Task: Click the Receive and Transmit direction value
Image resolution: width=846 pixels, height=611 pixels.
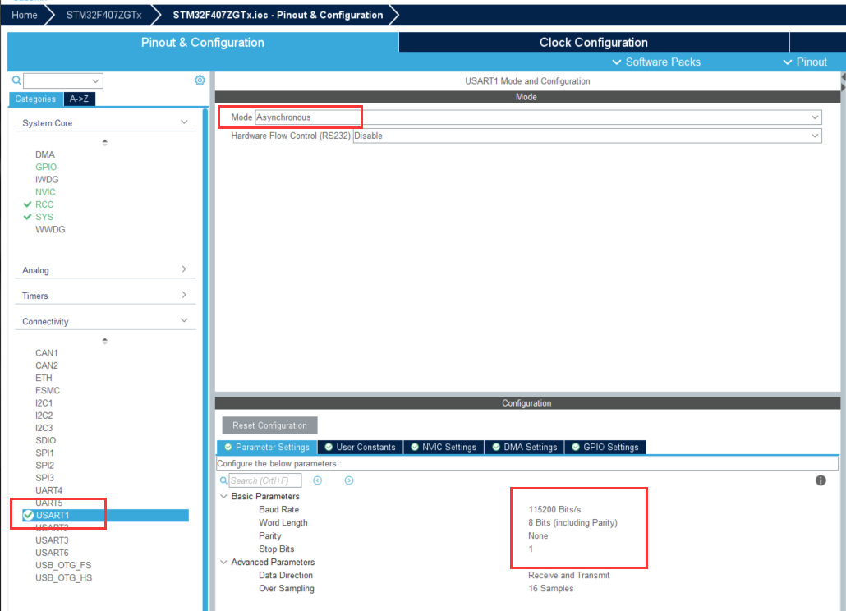Action: point(569,575)
